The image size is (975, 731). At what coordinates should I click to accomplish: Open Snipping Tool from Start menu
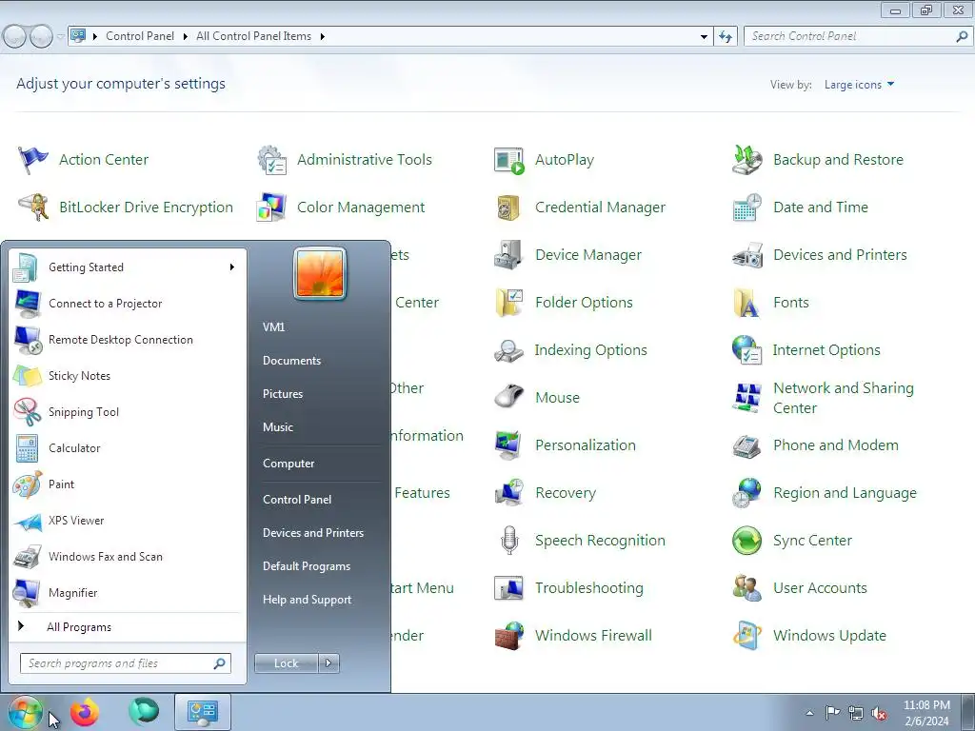pos(129,412)
